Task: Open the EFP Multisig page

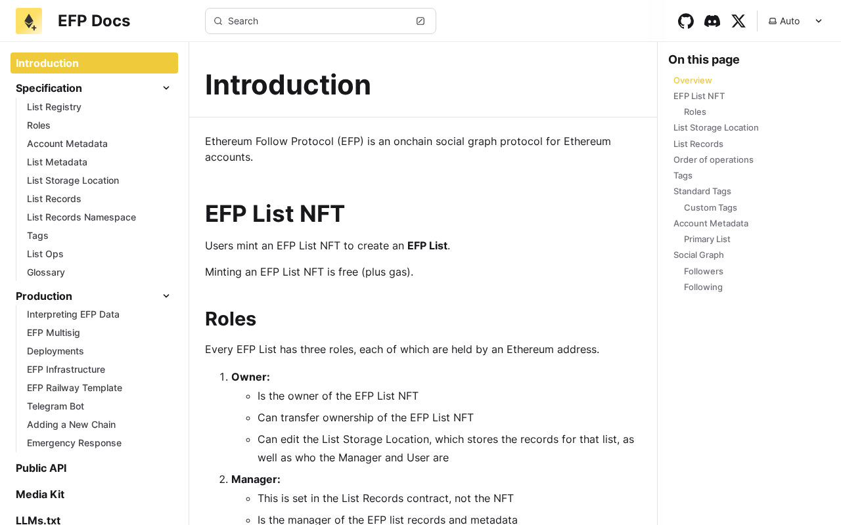Action: [53, 333]
